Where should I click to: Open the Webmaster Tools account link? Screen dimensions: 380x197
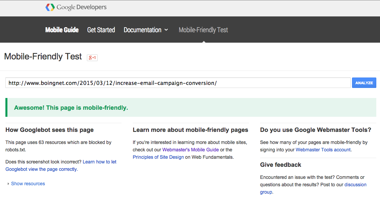tap(323, 150)
